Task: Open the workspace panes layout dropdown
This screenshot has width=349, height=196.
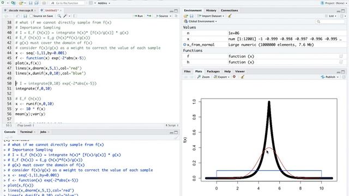Action: click(92, 3)
